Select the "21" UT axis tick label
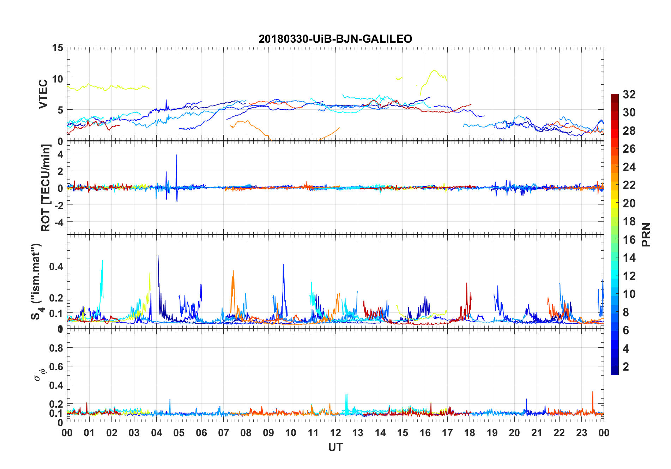Viewport: 671px width, 469px height. [x=537, y=433]
